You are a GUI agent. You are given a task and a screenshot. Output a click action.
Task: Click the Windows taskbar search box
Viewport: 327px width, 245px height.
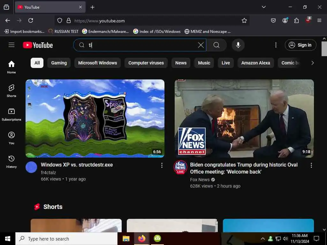tap(66, 239)
